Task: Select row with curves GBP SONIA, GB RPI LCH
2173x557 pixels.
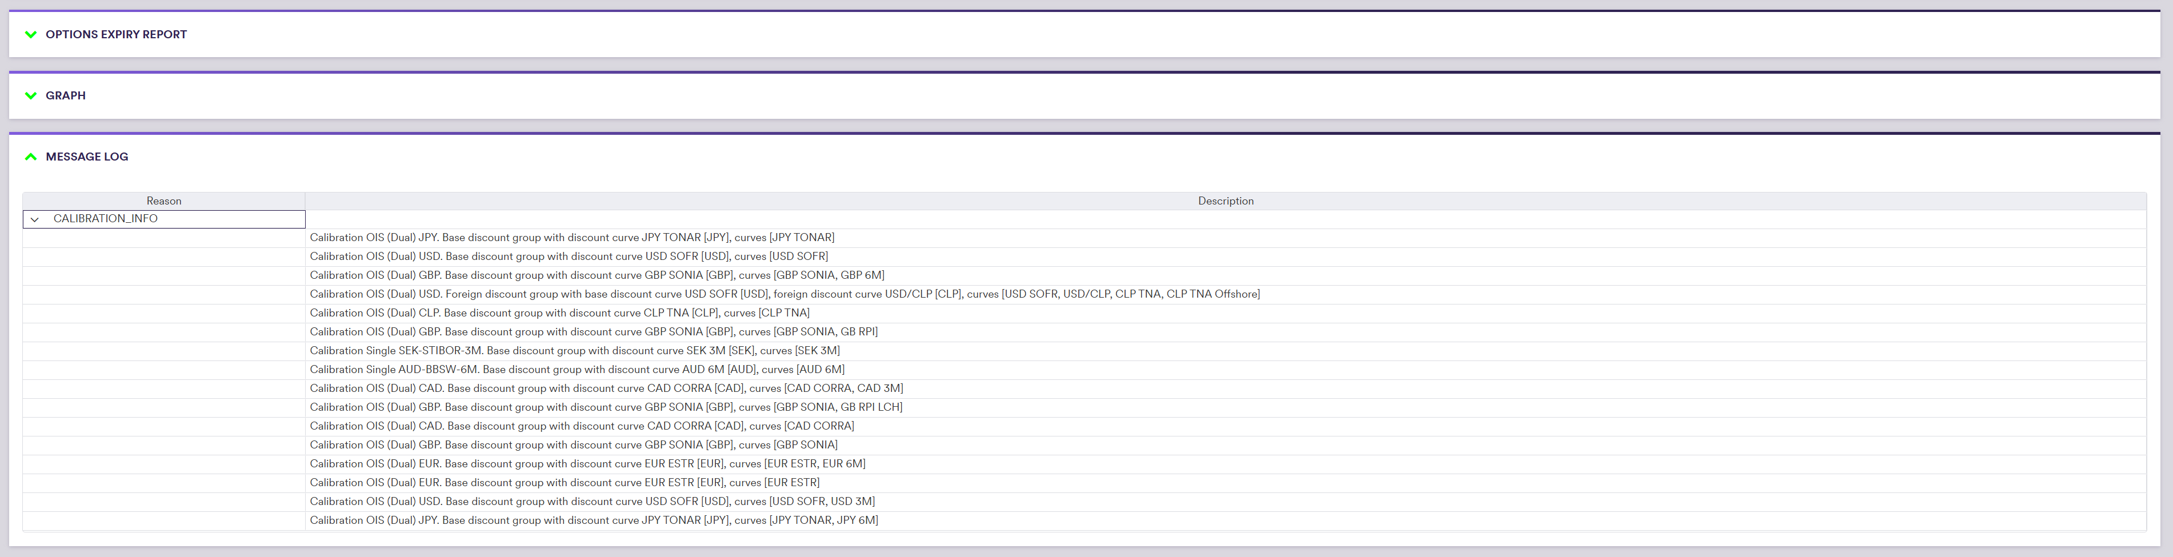Action: tap(606, 408)
